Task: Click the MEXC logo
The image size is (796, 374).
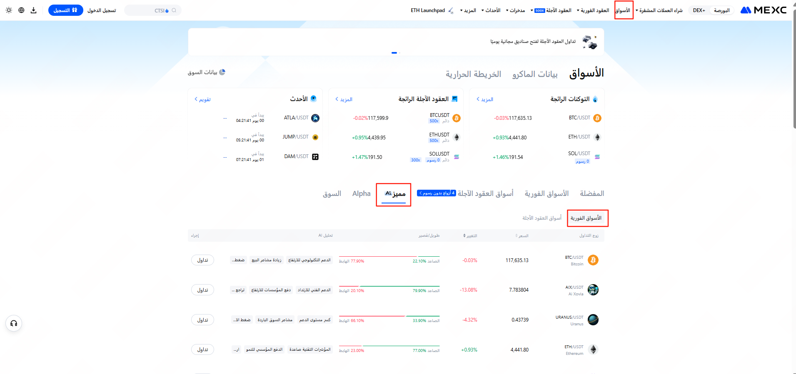Action: coord(764,10)
